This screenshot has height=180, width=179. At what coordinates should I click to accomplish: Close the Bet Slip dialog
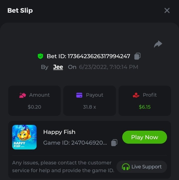167,10
